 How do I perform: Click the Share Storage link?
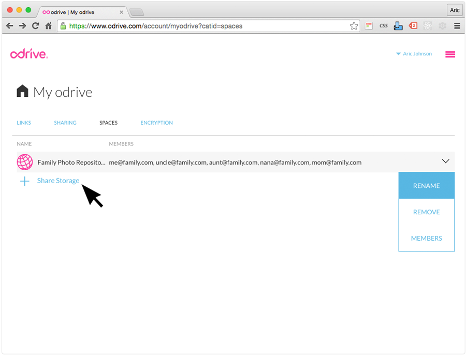58,181
